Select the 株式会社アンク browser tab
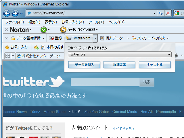Viewport: 184px width, 138px height. 40,56
